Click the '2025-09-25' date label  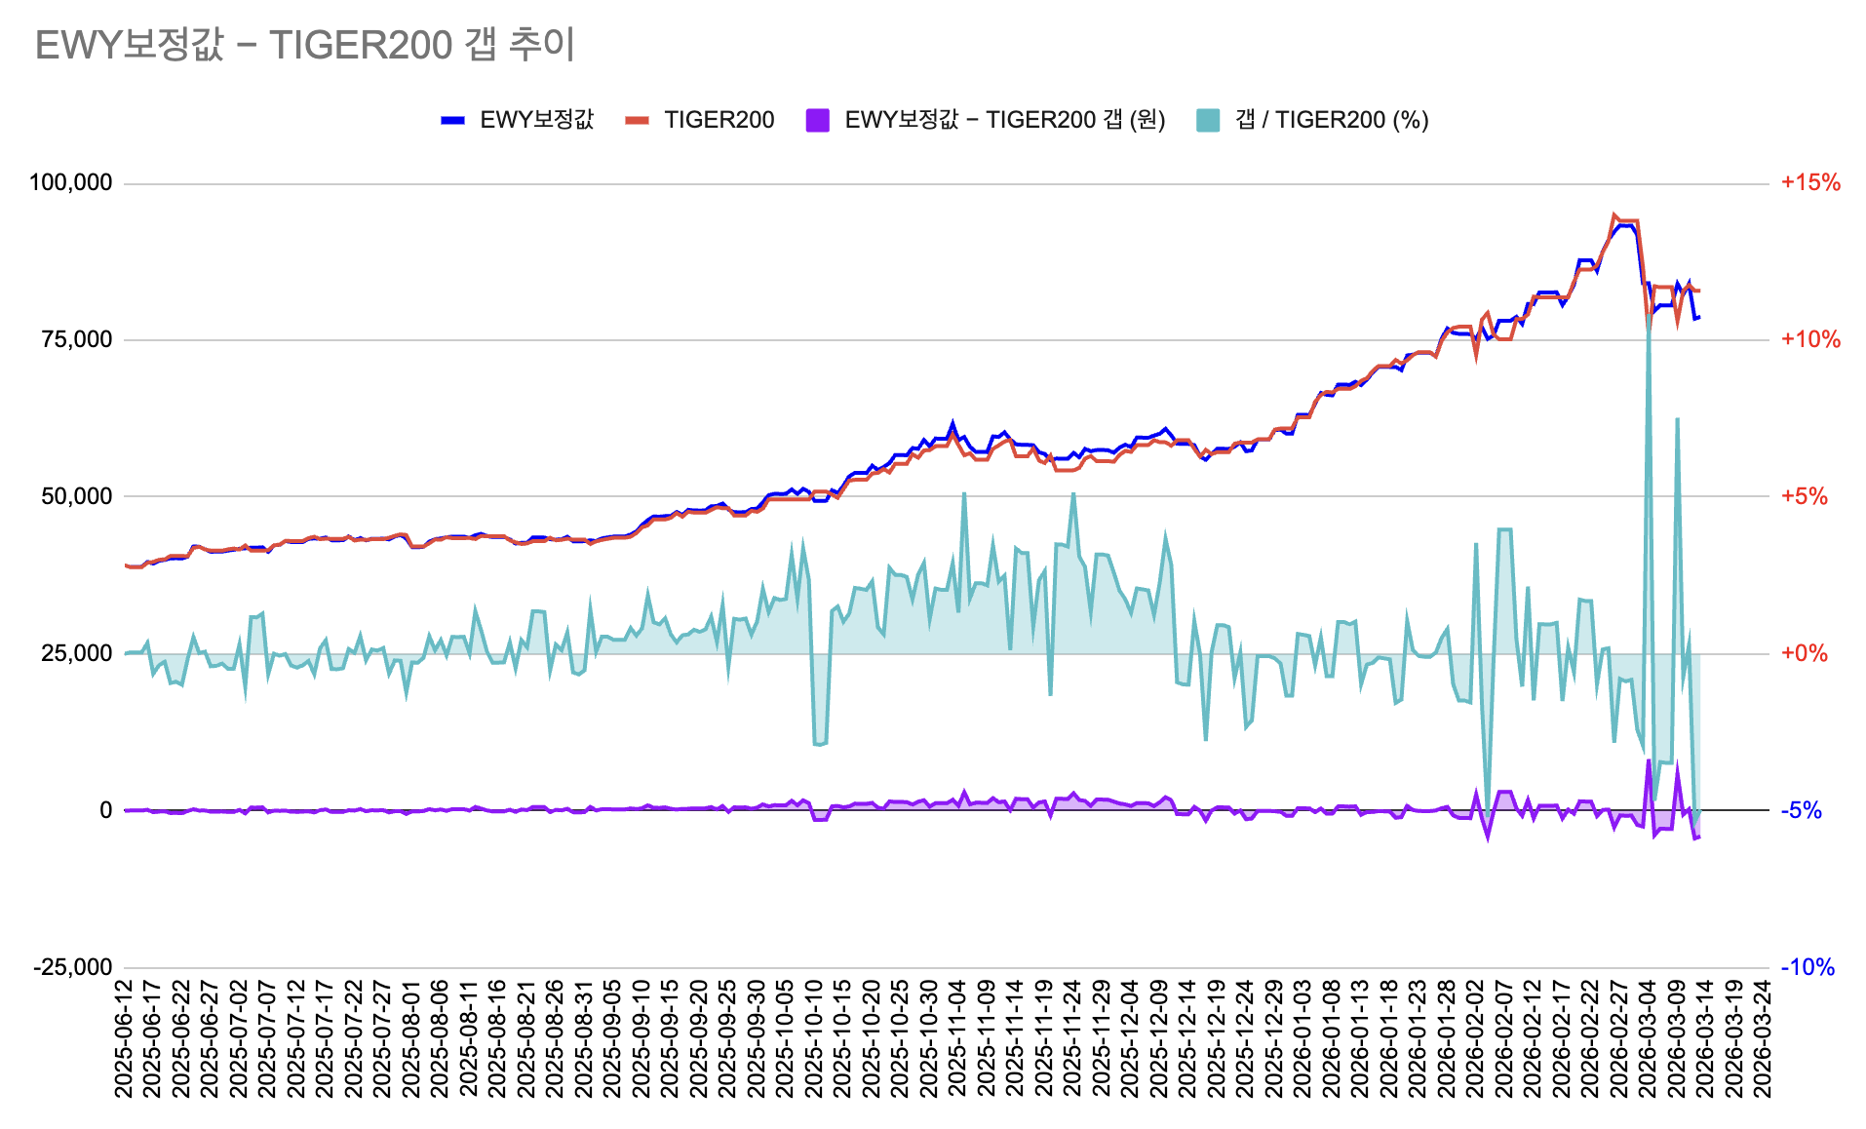(727, 1039)
